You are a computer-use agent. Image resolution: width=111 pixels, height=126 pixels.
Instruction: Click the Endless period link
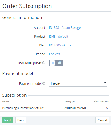[x=54, y=54]
